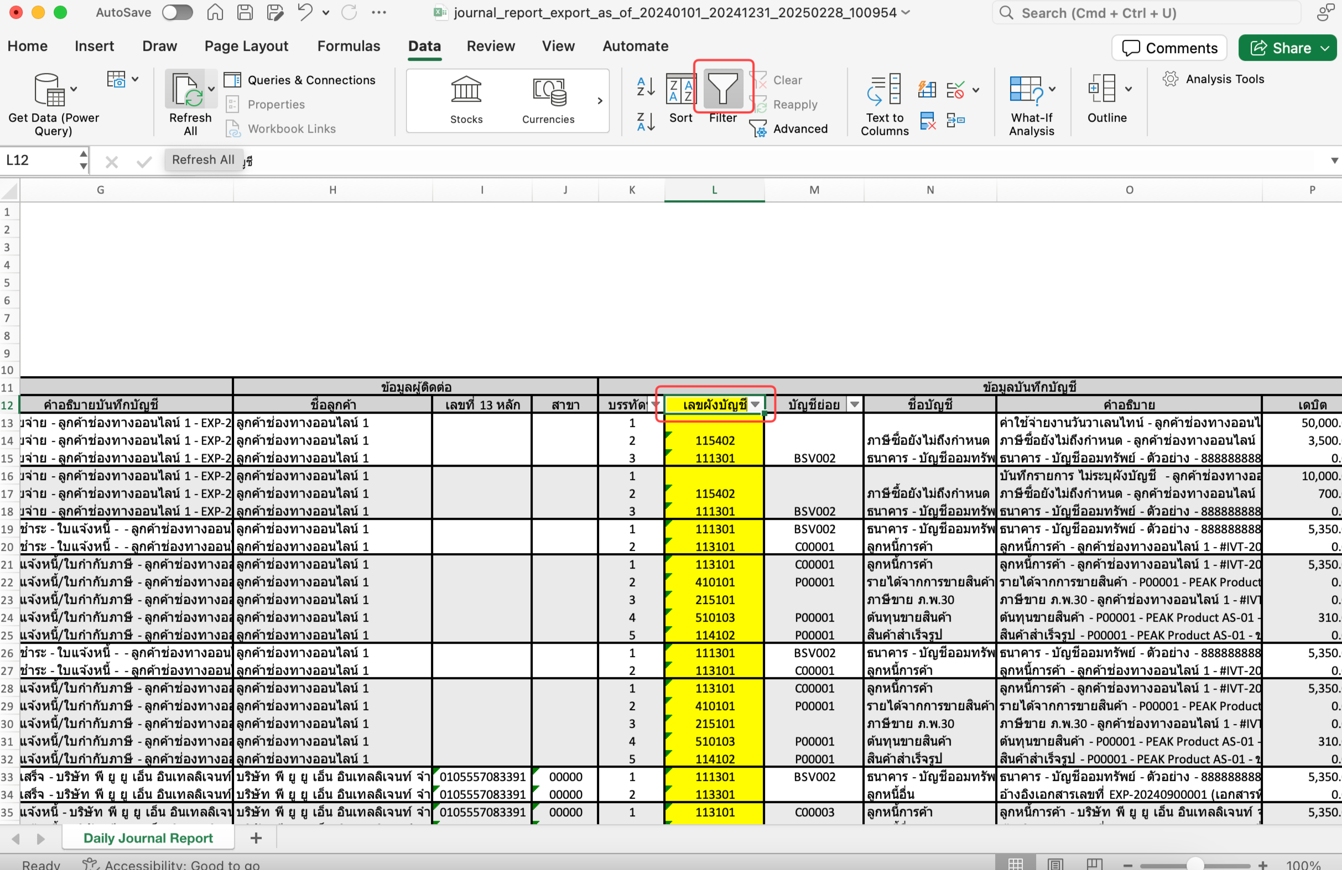
Task: Click the Save As icon
Action: point(274,12)
